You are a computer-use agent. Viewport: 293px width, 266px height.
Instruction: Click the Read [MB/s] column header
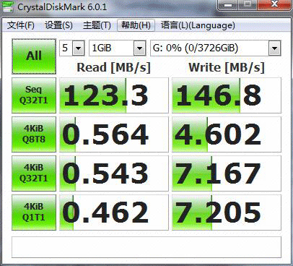tap(113, 67)
